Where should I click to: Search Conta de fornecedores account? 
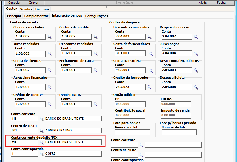point(149,53)
